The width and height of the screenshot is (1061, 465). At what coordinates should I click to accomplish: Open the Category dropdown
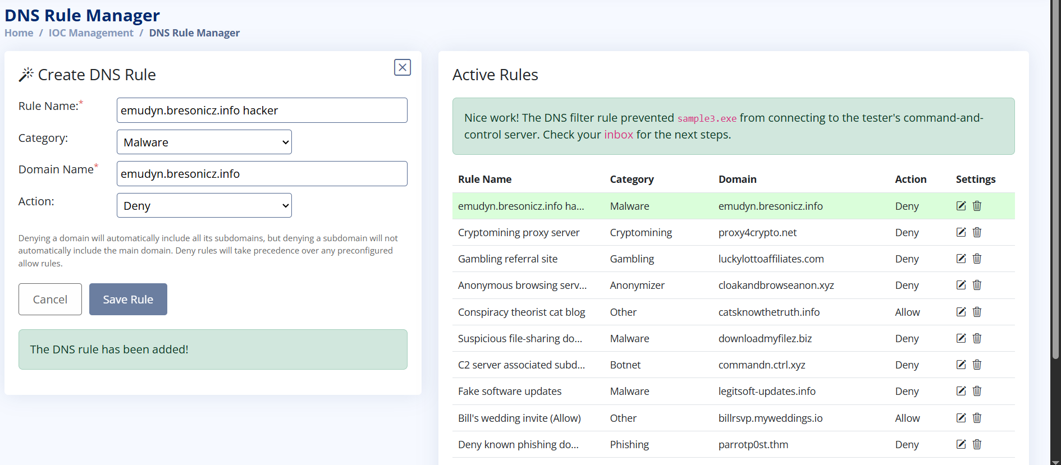click(x=204, y=142)
